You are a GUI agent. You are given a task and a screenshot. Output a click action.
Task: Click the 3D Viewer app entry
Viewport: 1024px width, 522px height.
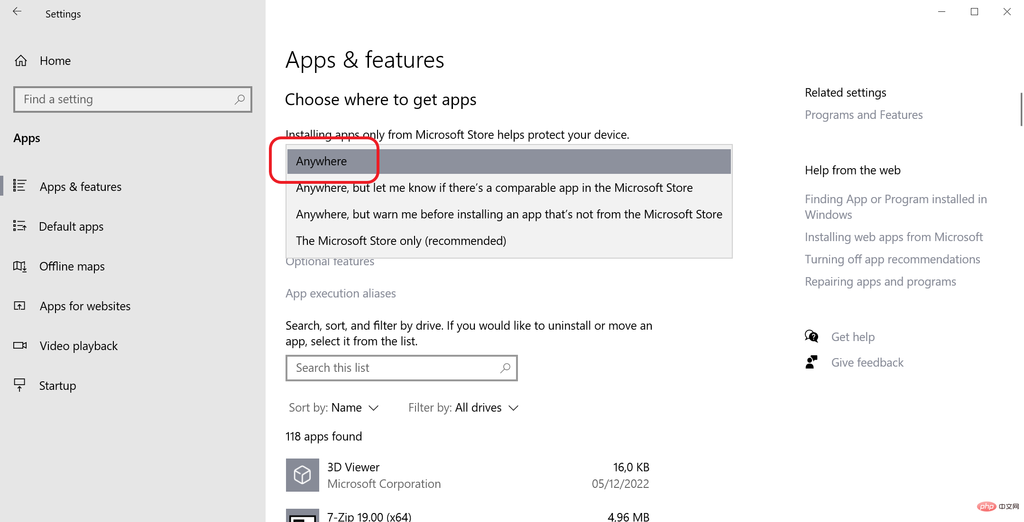(467, 475)
